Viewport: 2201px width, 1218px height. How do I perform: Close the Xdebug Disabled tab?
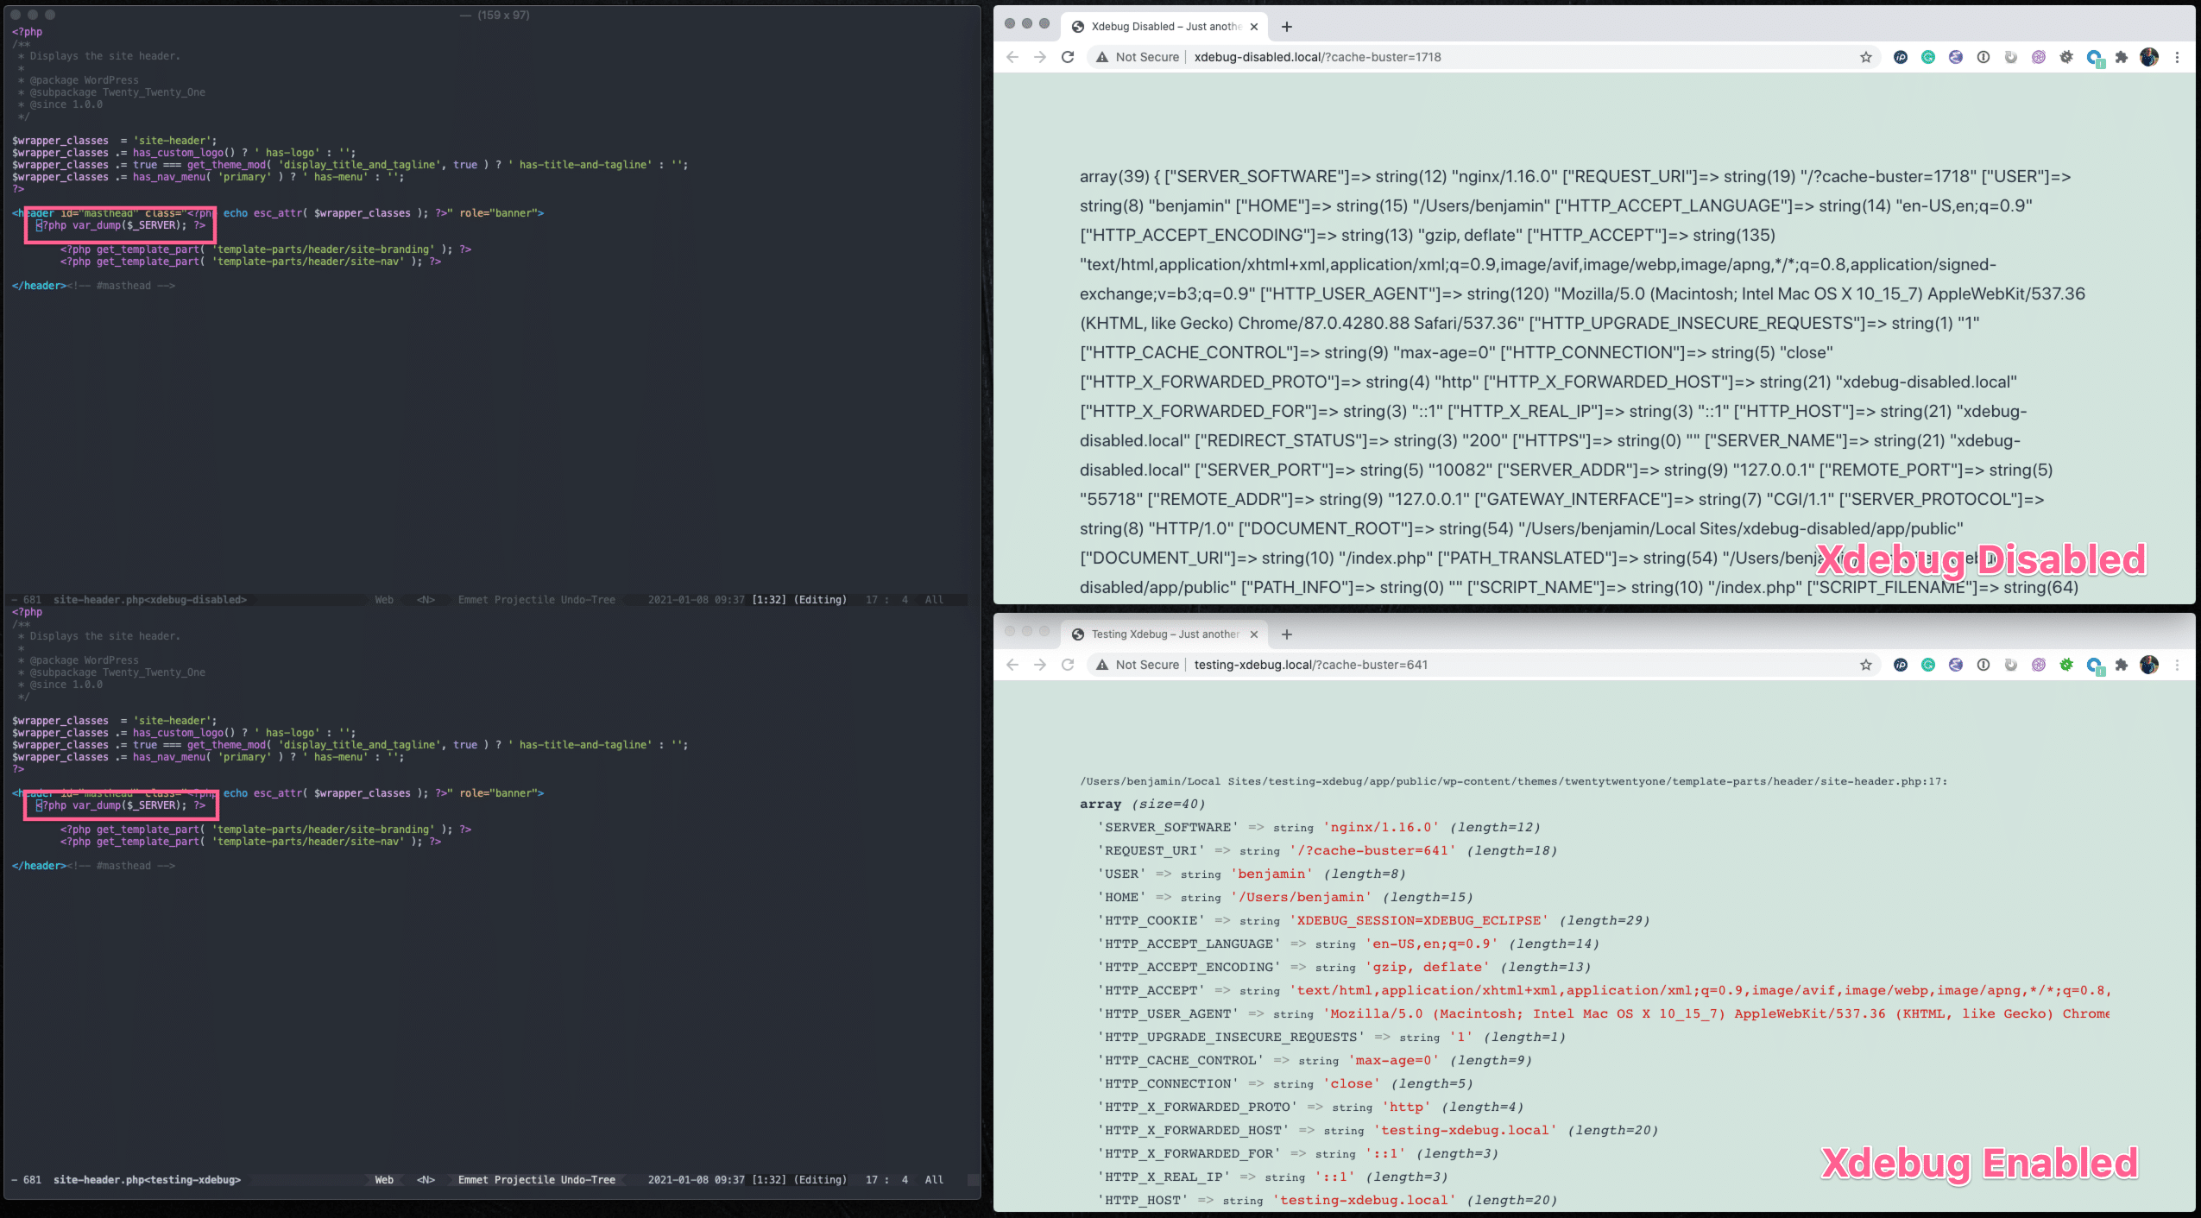1254,27
